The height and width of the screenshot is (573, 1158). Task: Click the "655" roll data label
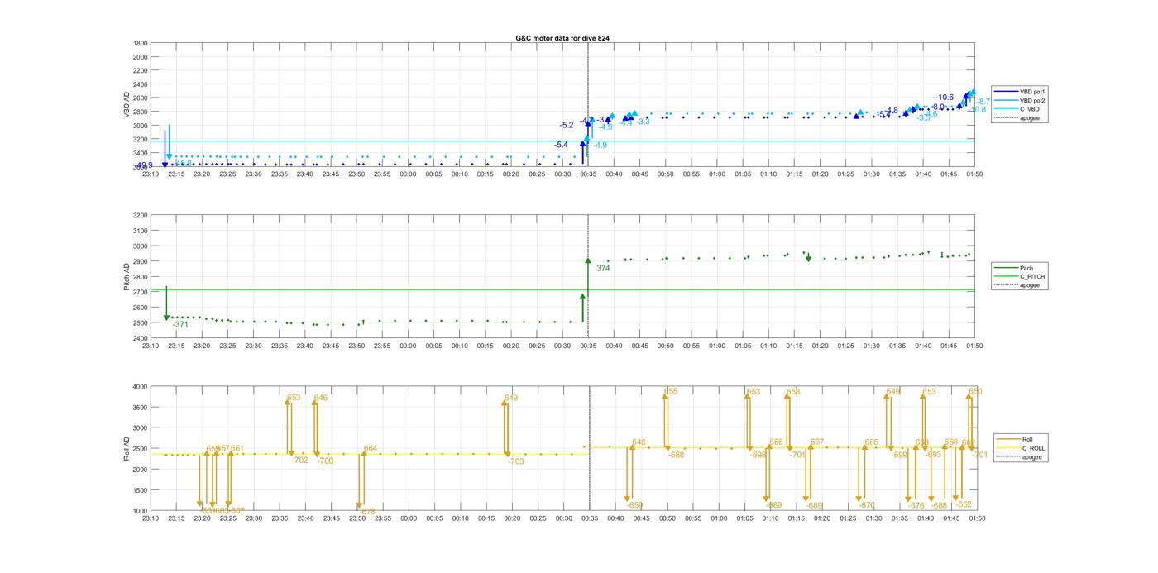click(x=671, y=391)
